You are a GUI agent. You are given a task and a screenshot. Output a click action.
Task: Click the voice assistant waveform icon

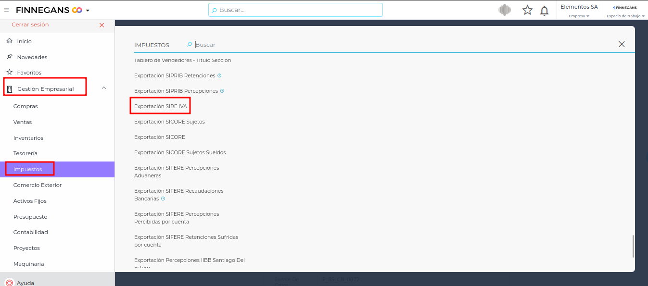504,10
